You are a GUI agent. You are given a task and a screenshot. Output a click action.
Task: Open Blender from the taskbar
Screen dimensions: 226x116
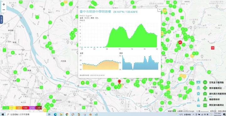pyautogui.click(x=90, y=114)
